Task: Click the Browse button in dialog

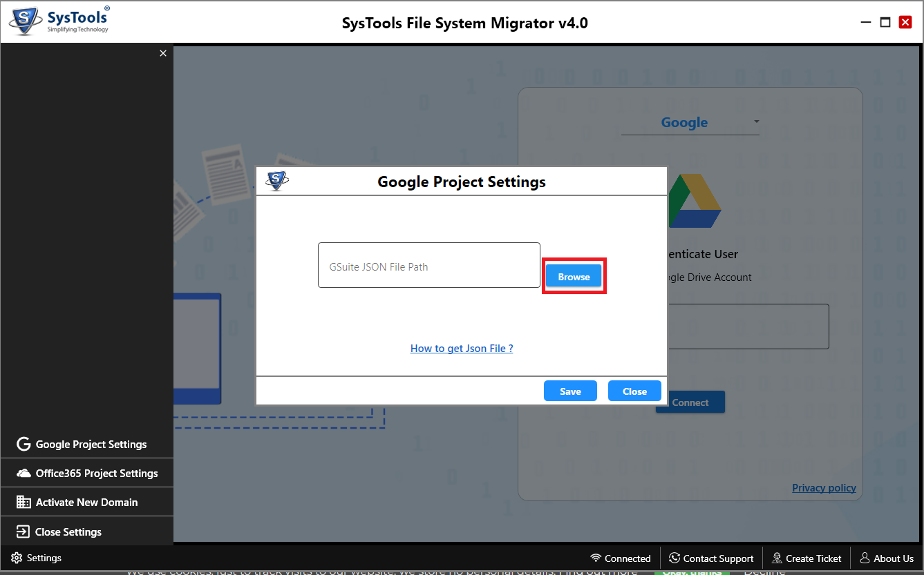Action: pos(574,276)
